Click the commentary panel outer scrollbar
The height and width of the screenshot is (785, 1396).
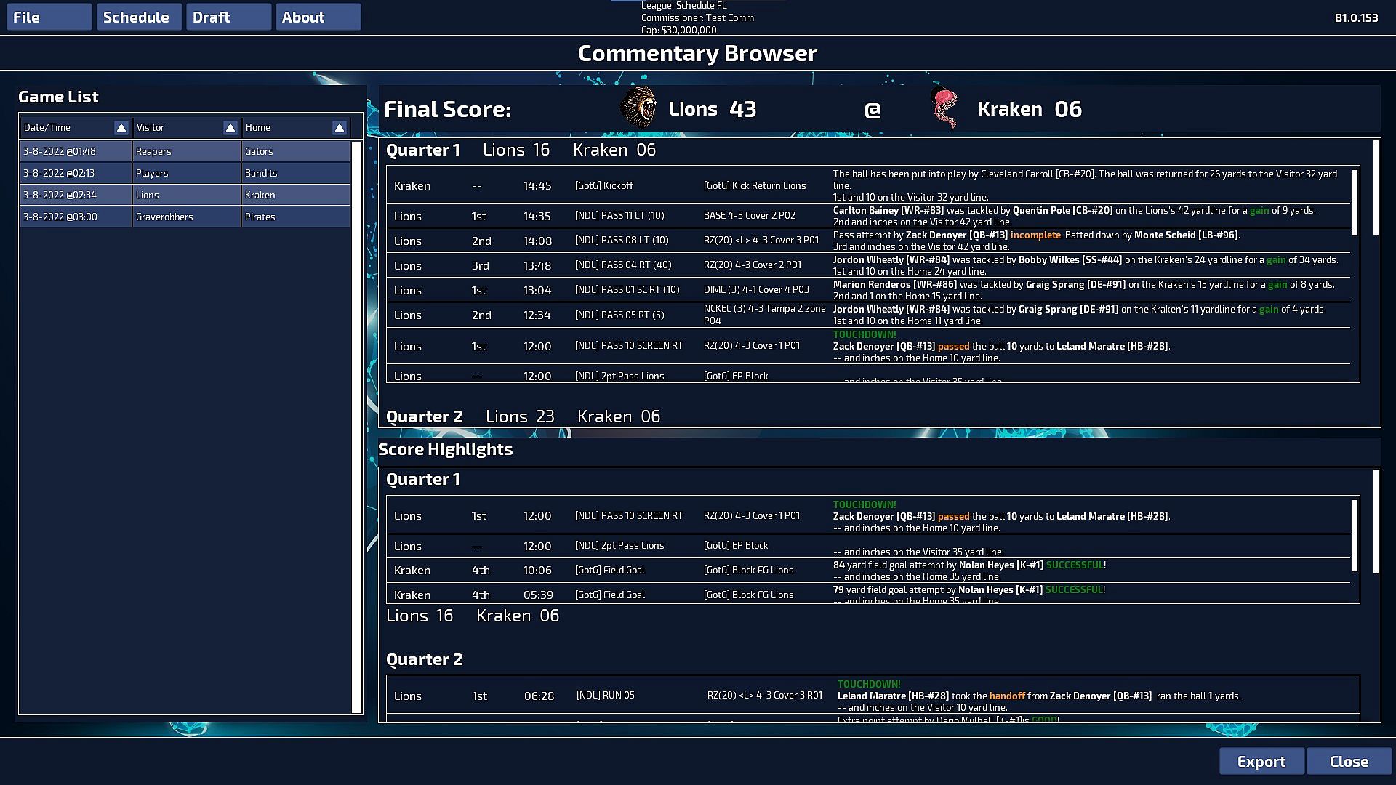coord(1376,188)
